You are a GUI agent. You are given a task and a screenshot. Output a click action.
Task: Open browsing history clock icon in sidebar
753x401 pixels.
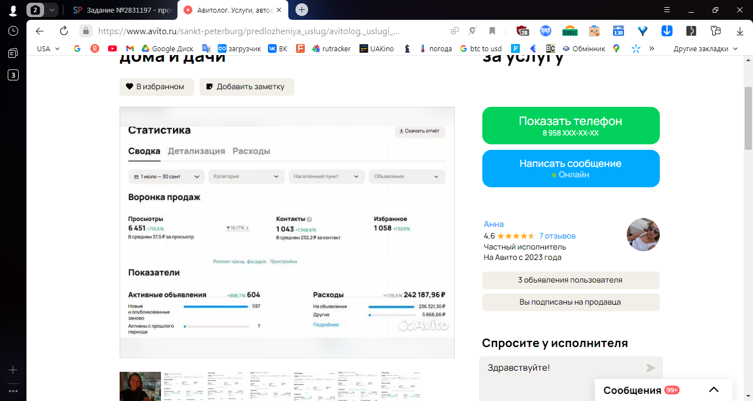pyautogui.click(x=13, y=31)
